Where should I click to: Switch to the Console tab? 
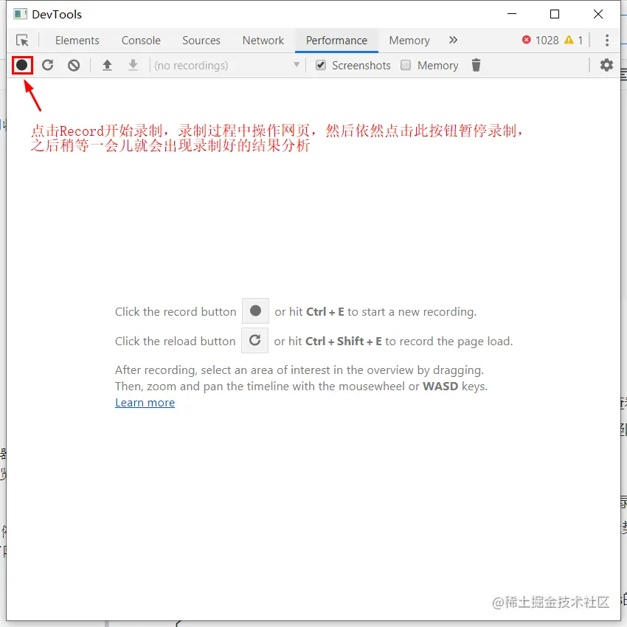coord(141,41)
